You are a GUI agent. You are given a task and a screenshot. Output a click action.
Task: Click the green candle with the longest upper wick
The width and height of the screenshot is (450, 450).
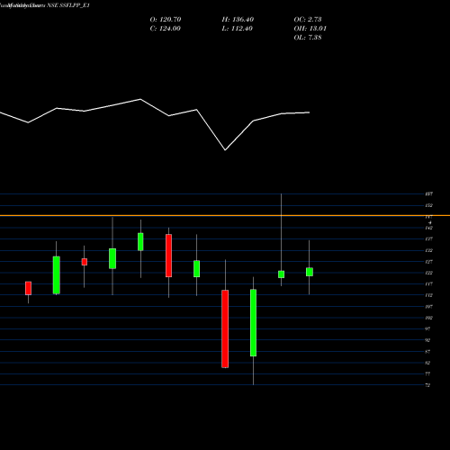(x=281, y=274)
